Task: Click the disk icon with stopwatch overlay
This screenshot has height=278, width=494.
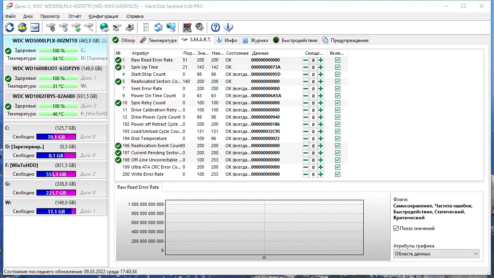Action: (x=63, y=27)
